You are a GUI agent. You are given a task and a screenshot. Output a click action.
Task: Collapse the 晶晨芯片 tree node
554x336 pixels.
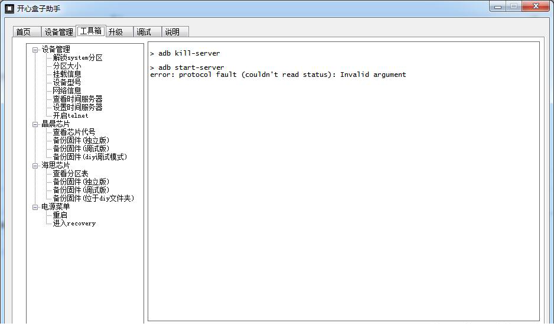[35, 124]
